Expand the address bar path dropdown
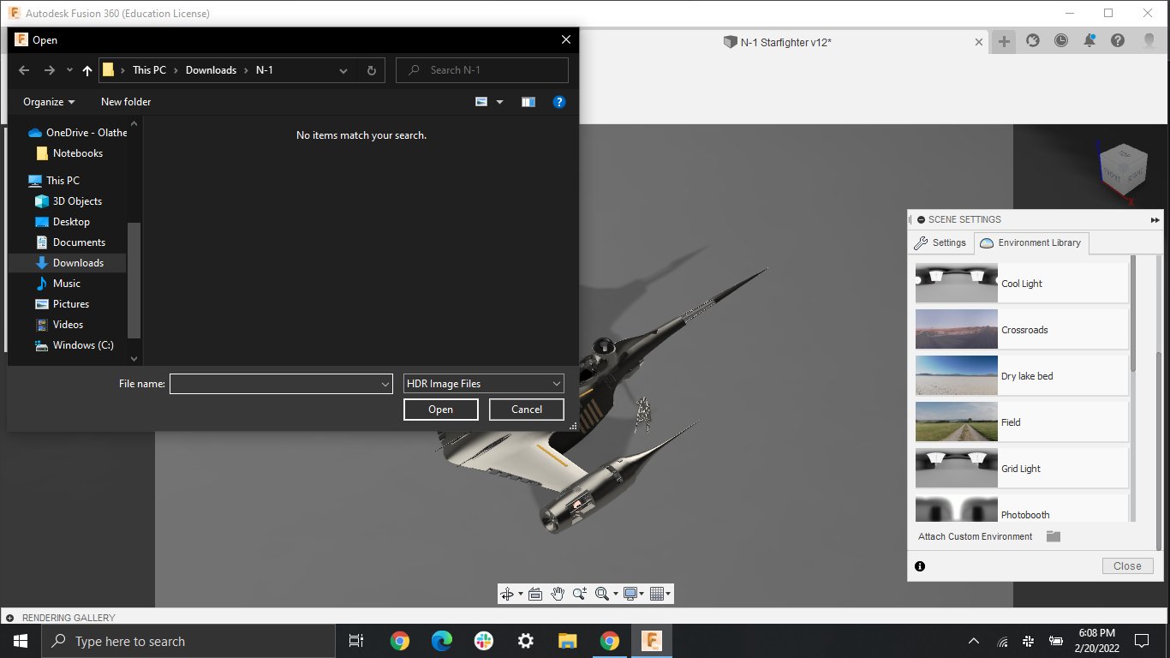The image size is (1170, 658). click(x=343, y=70)
